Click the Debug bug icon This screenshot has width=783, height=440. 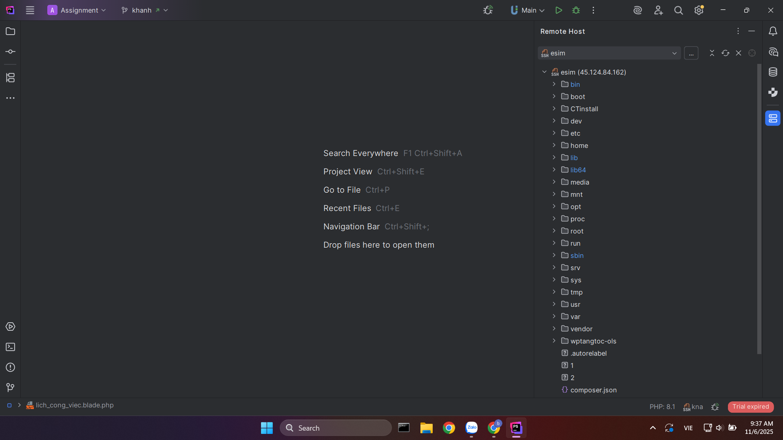coord(576,10)
